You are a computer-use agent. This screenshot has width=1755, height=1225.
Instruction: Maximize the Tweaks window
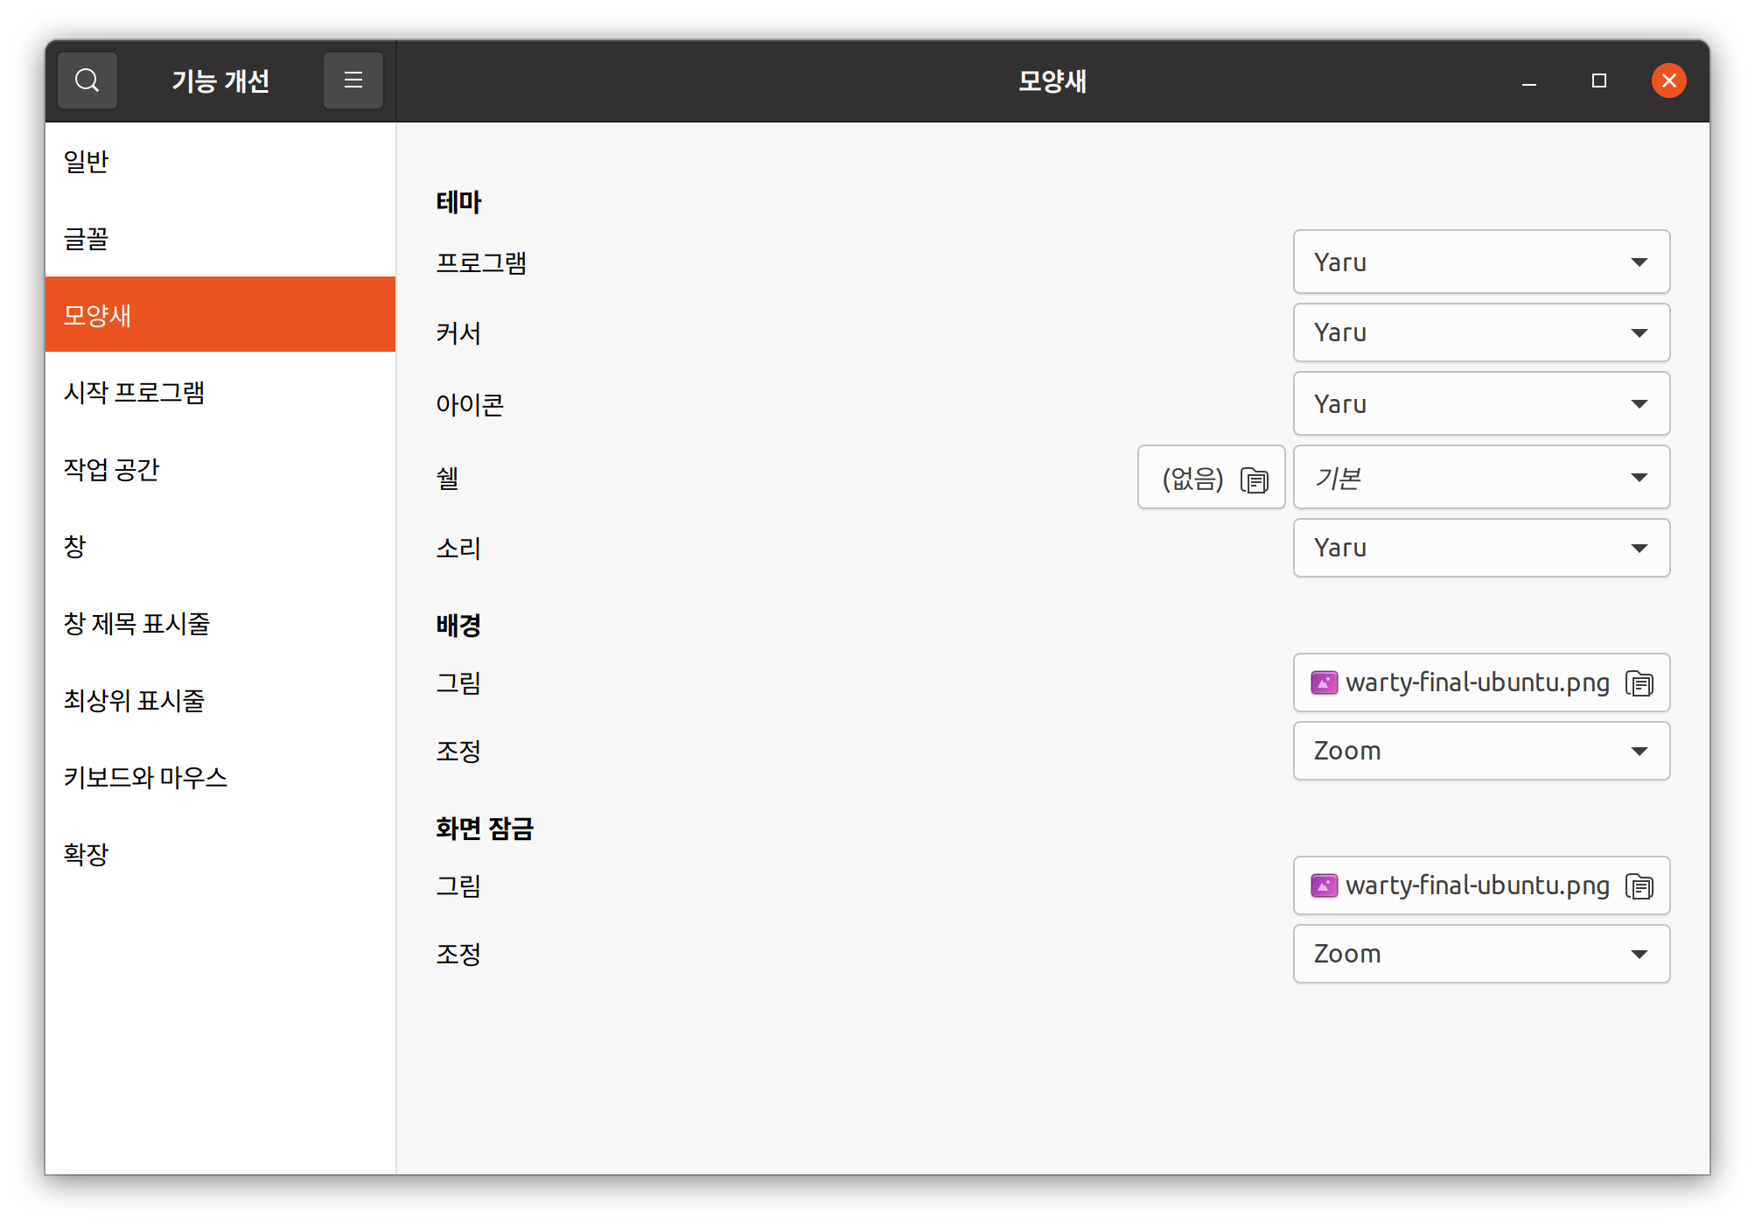1598,80
